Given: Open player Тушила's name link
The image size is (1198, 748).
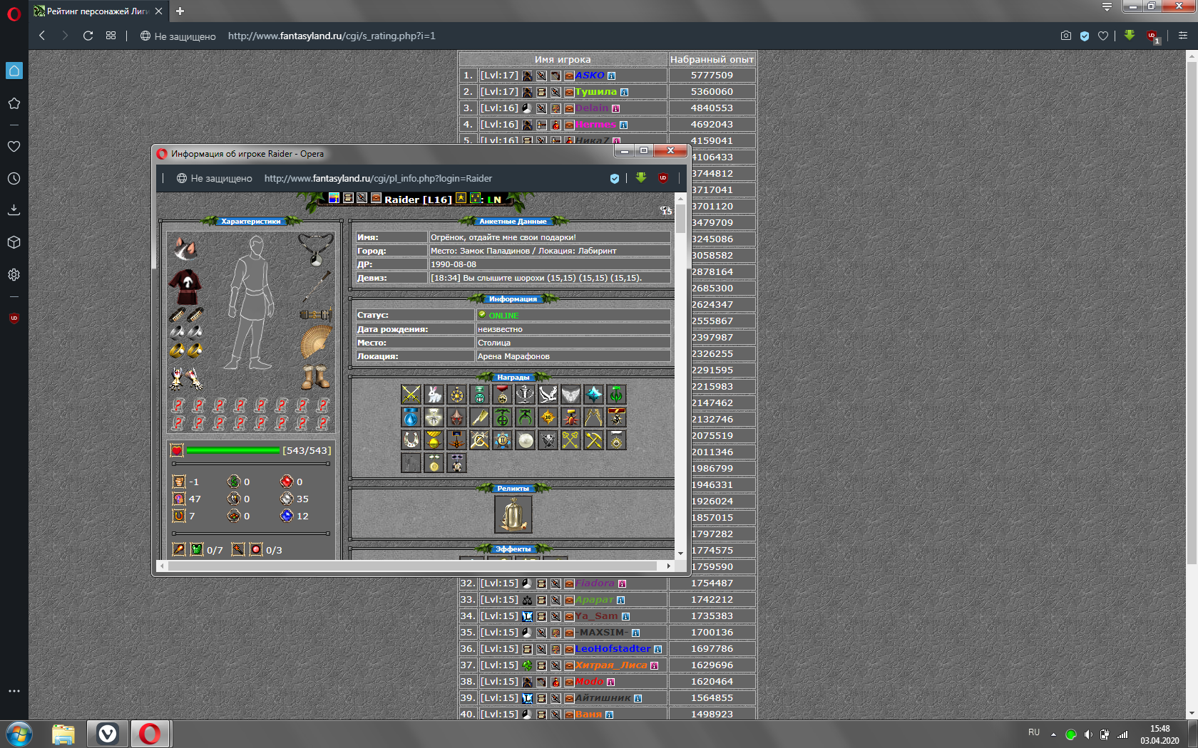Looking at the screenshot, I should [x=596, y=92].
